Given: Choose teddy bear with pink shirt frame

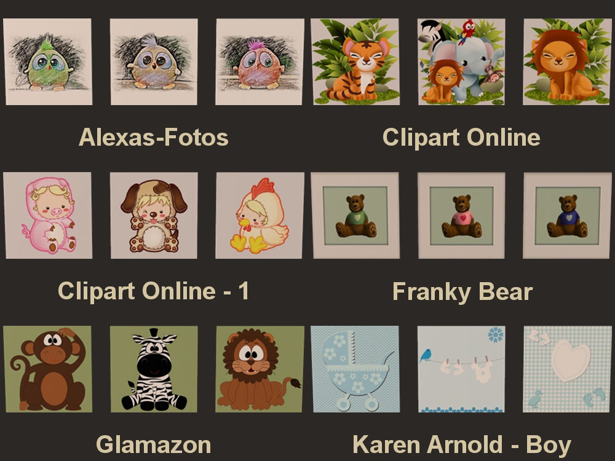Looking at the screenshot, I should (x=461, y=215).
